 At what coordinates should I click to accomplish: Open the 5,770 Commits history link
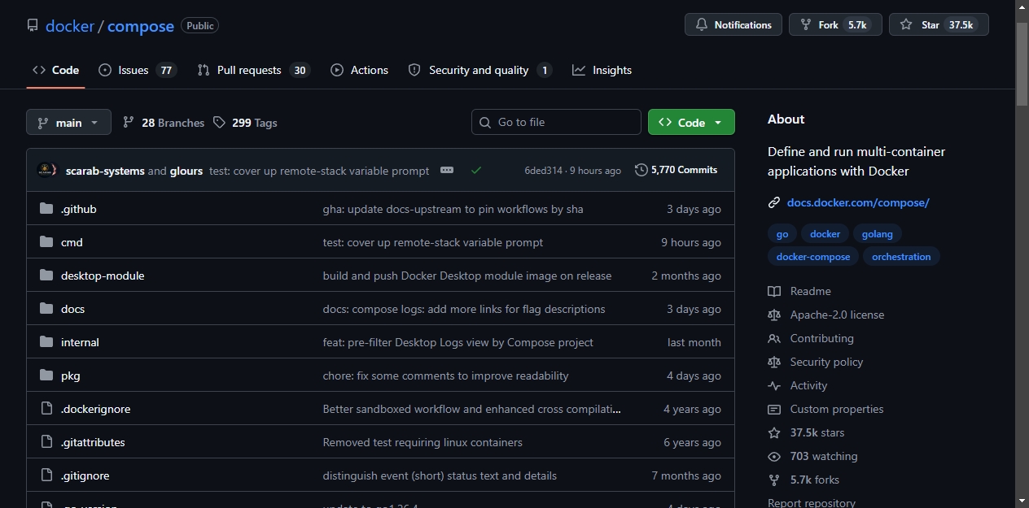(677, 170)
